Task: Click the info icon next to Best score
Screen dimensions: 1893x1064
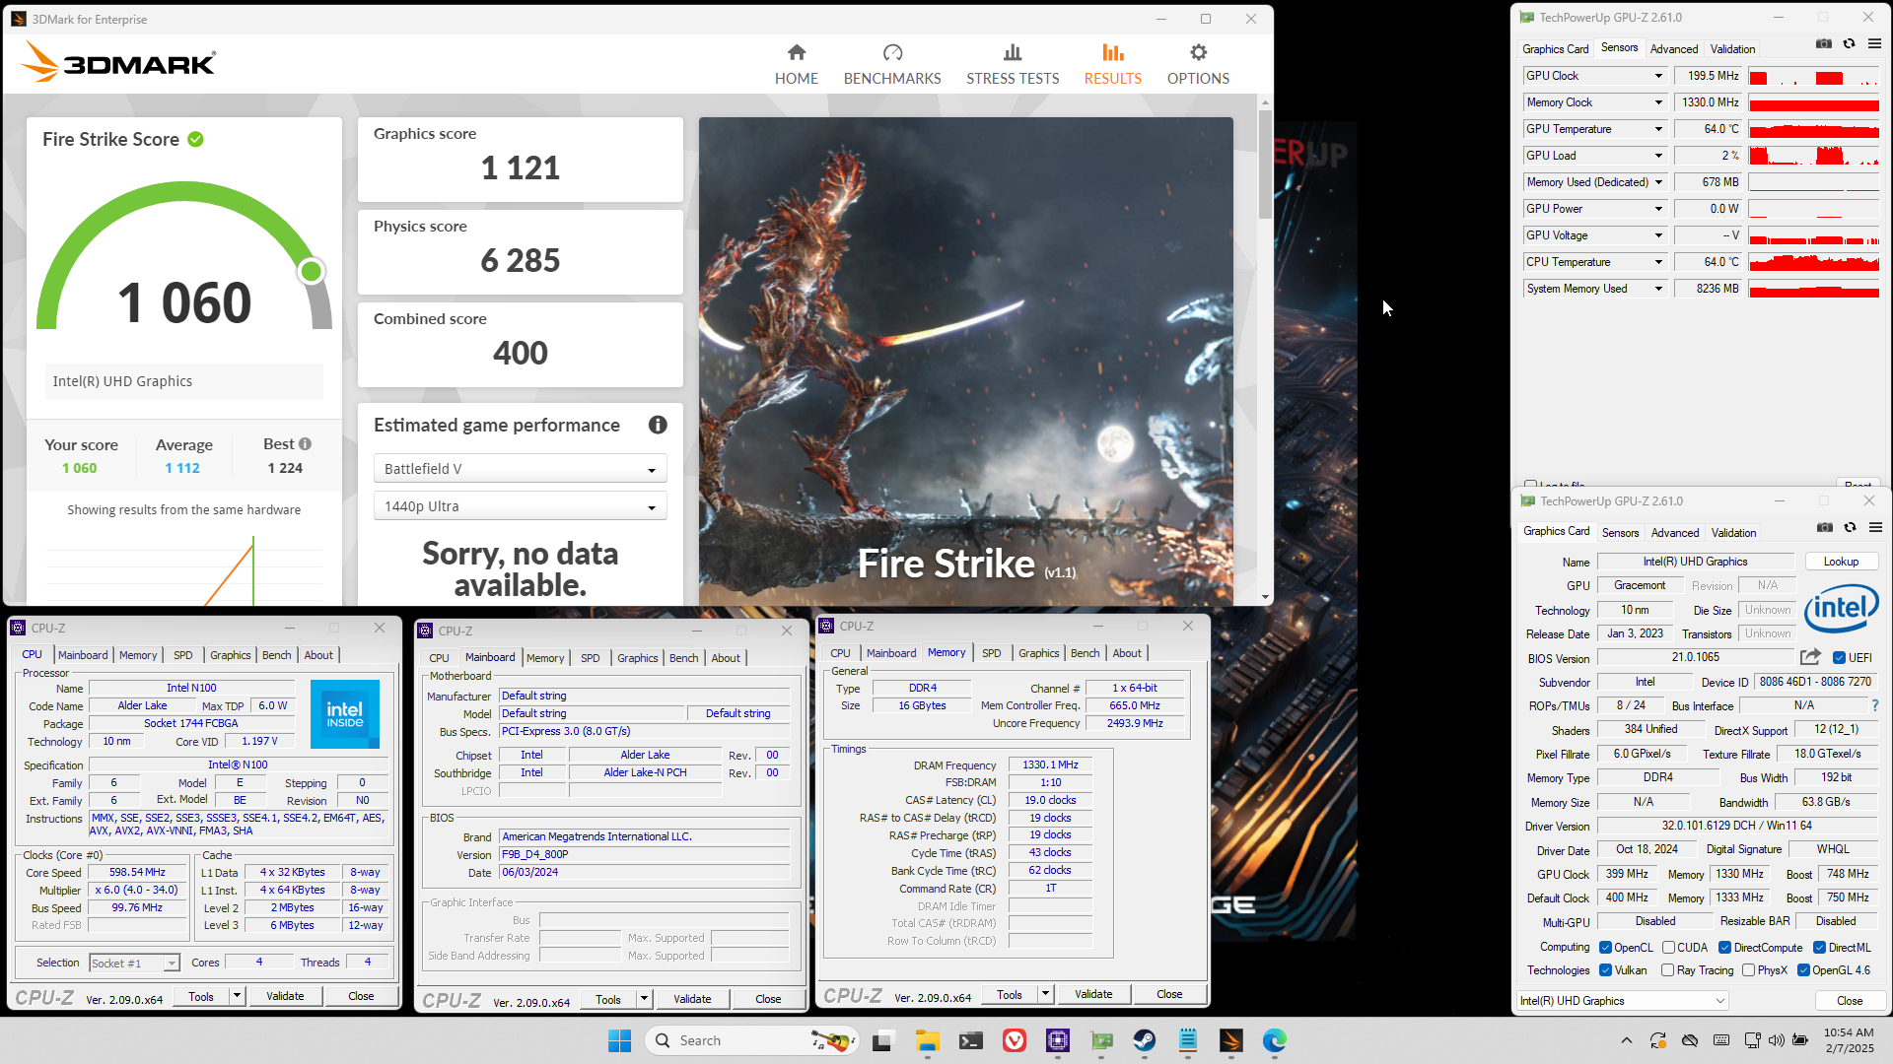Action: (306, 444)
